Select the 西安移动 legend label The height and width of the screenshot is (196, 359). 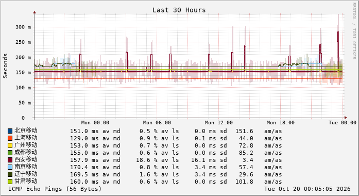tap(26, 159)
